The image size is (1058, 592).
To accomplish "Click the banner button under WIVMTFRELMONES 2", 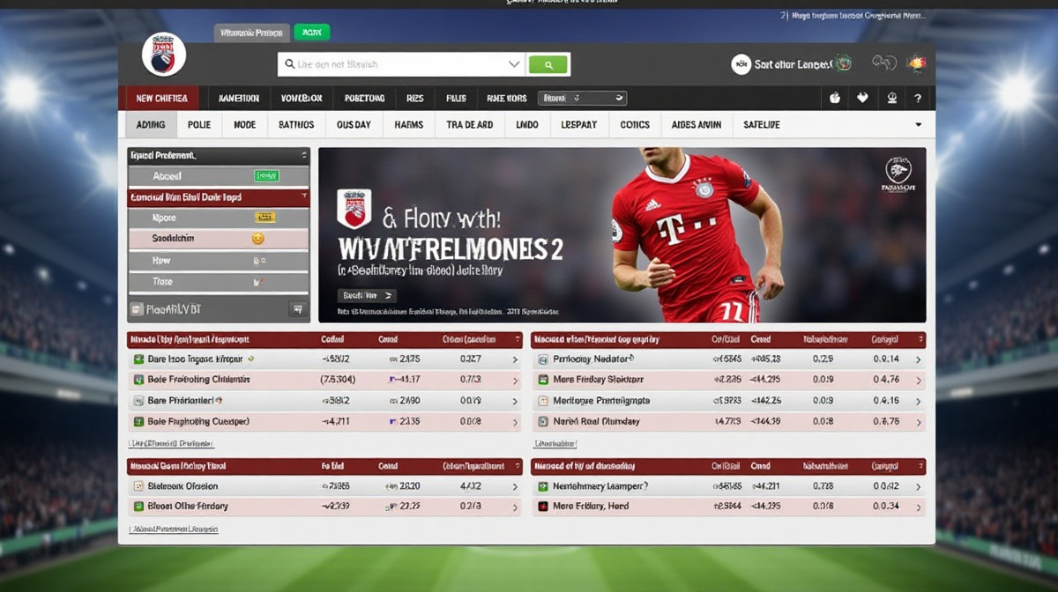I will point(367,296).
